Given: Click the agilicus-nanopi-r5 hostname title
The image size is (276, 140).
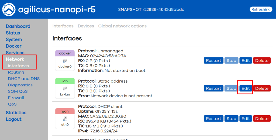Looking at the screenshot, I should pos(57,10).
